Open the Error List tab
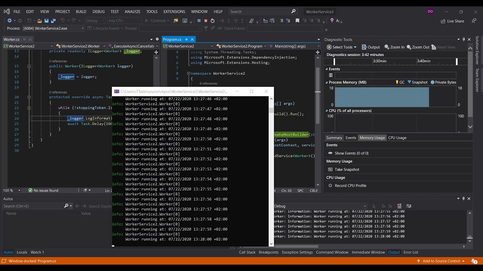The image size is (483, 271). pos(411,252)
